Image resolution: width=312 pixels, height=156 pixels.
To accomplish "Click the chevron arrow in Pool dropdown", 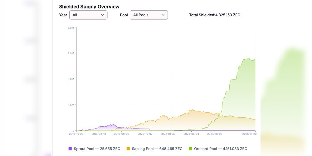I will point(163,15).
